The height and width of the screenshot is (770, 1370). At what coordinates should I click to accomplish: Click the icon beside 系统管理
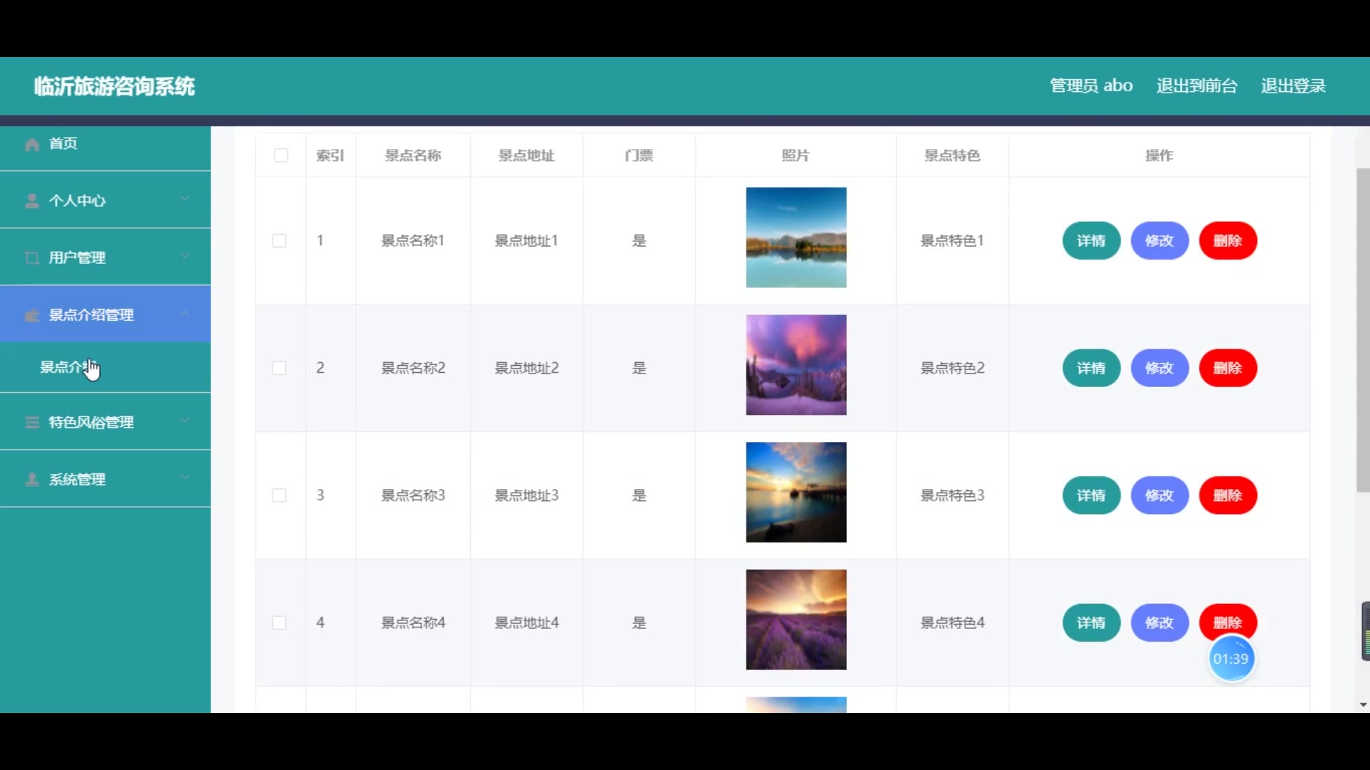click(x=32, y=480)
